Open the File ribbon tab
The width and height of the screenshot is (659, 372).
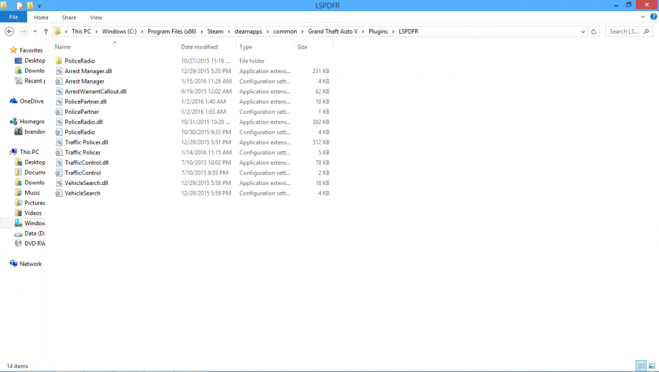(13, 17)
